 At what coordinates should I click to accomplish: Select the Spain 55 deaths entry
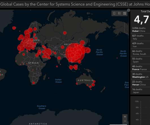[140, 60]
